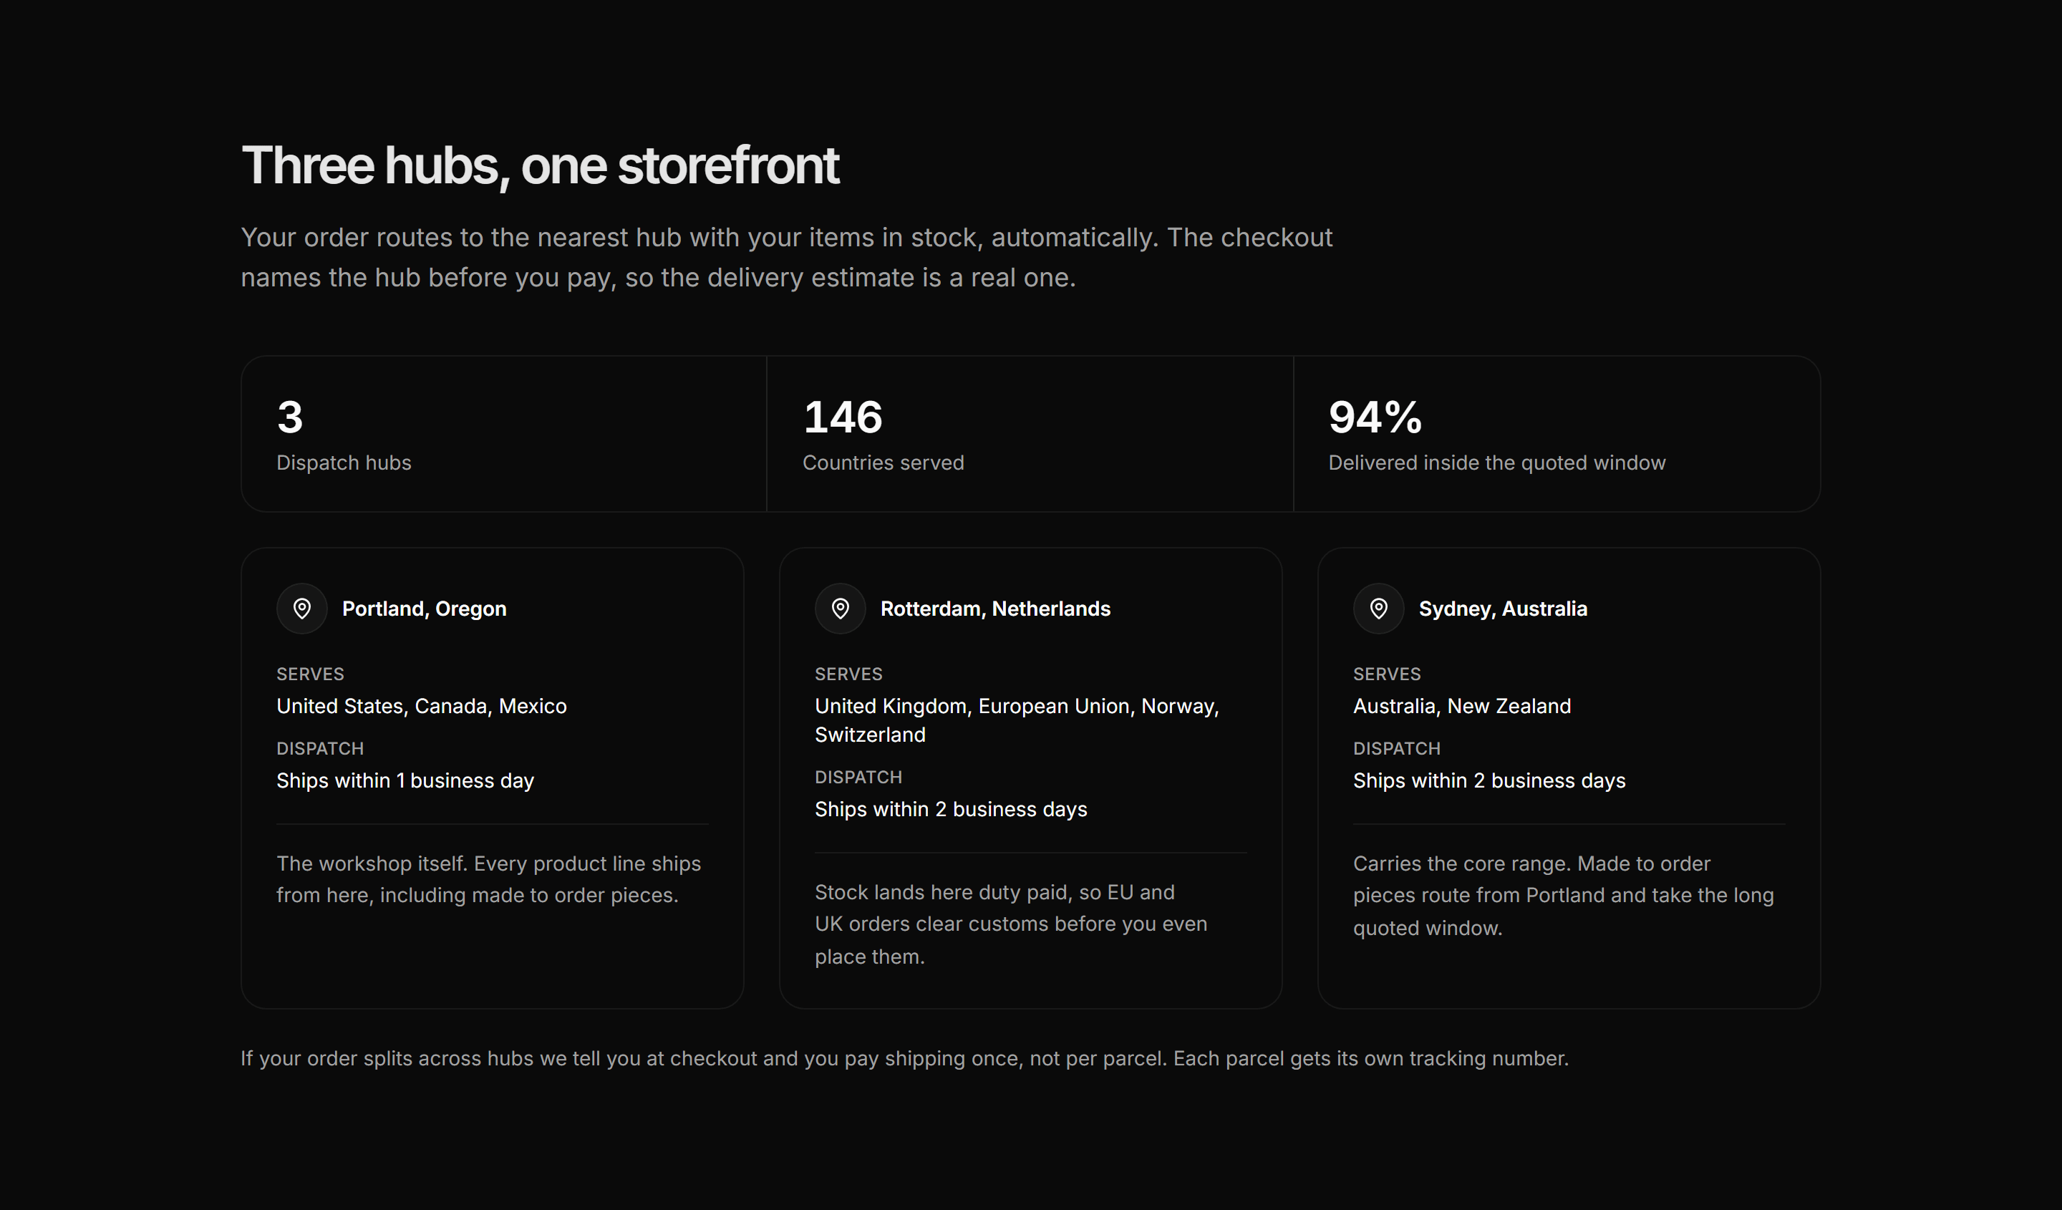This screenshot has width=2062, height=1210.
Task: Click the Sydney, Australia location pin icon
Action: click(1379, 609)
